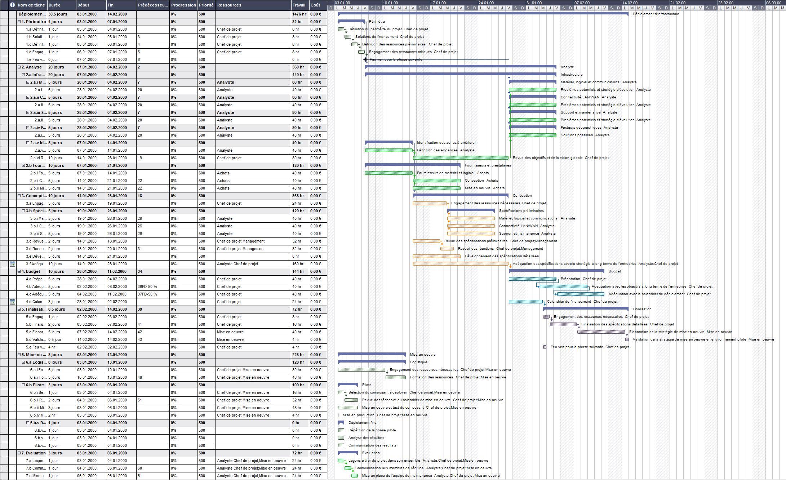
Task: Select the '6.b.iv M...' task name cell
Action: click(32, 415)
